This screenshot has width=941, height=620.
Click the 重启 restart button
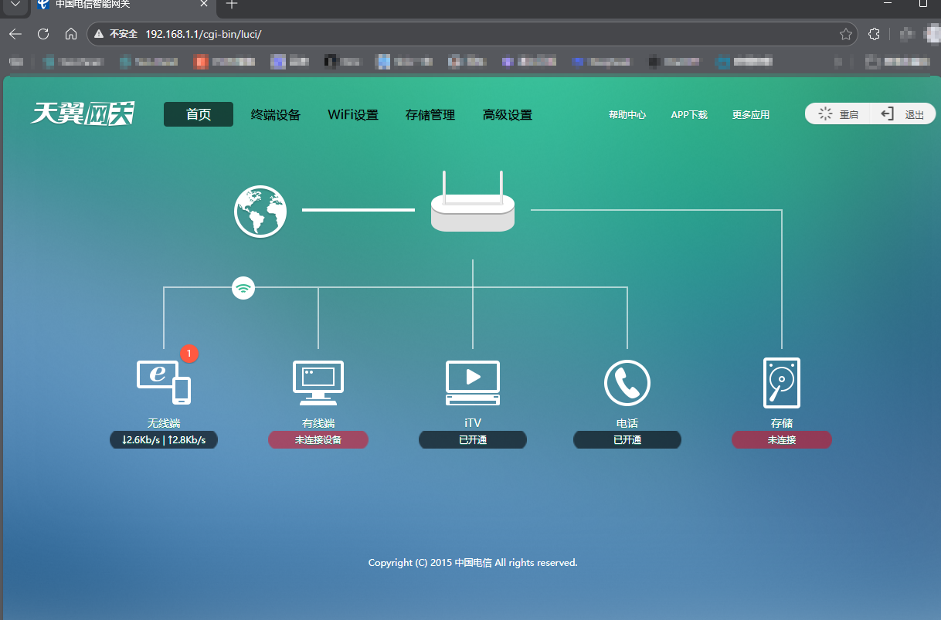[x=838, y=114]
